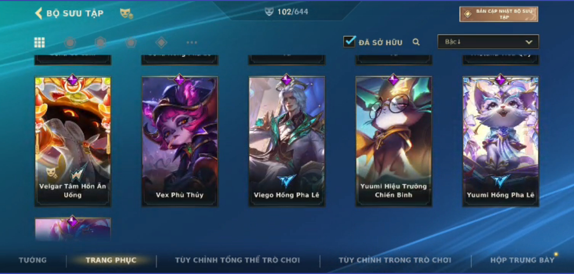Open the search magnifier icon
Image resolution: width=574 pixels, height=274 pixels.
[416, 42]
